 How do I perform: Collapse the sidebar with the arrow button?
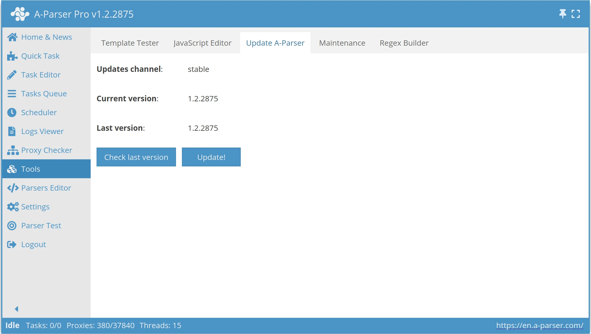pyautogui.click(x=16, y=309)
